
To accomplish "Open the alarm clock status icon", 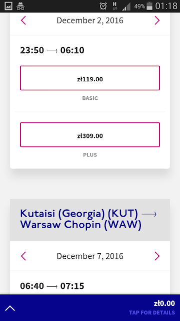I will [103, 6].
